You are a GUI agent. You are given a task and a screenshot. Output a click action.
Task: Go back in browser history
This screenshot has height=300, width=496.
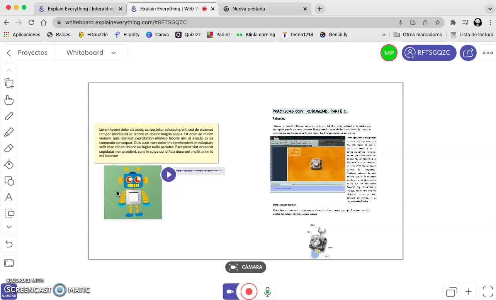(7, 22)
